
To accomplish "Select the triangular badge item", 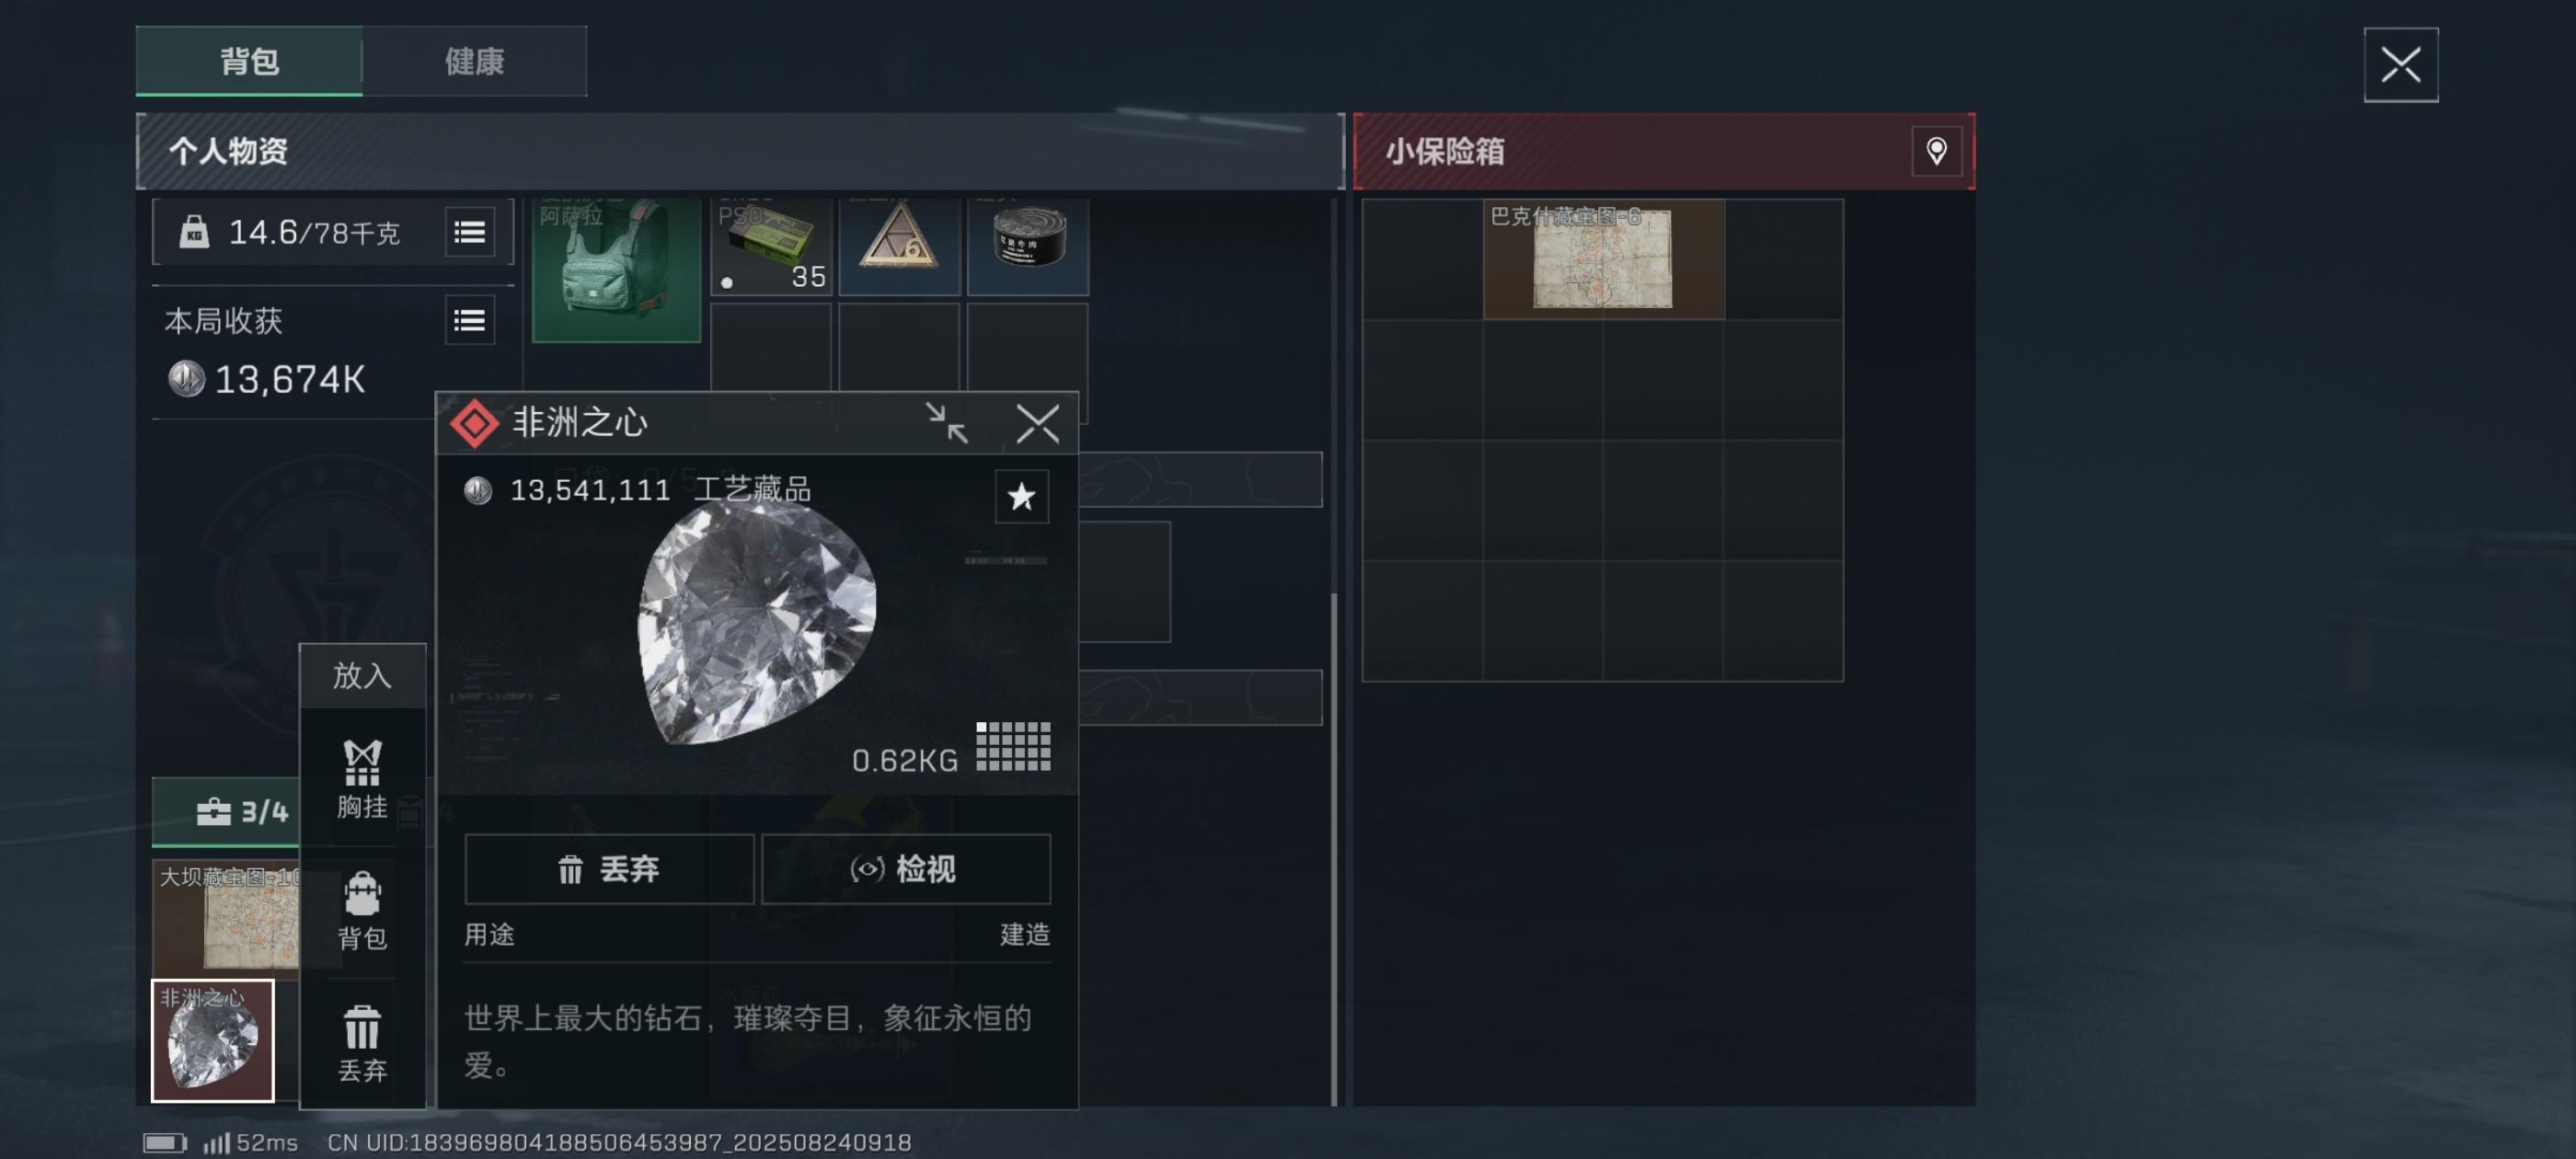I will tap(899, 246).
